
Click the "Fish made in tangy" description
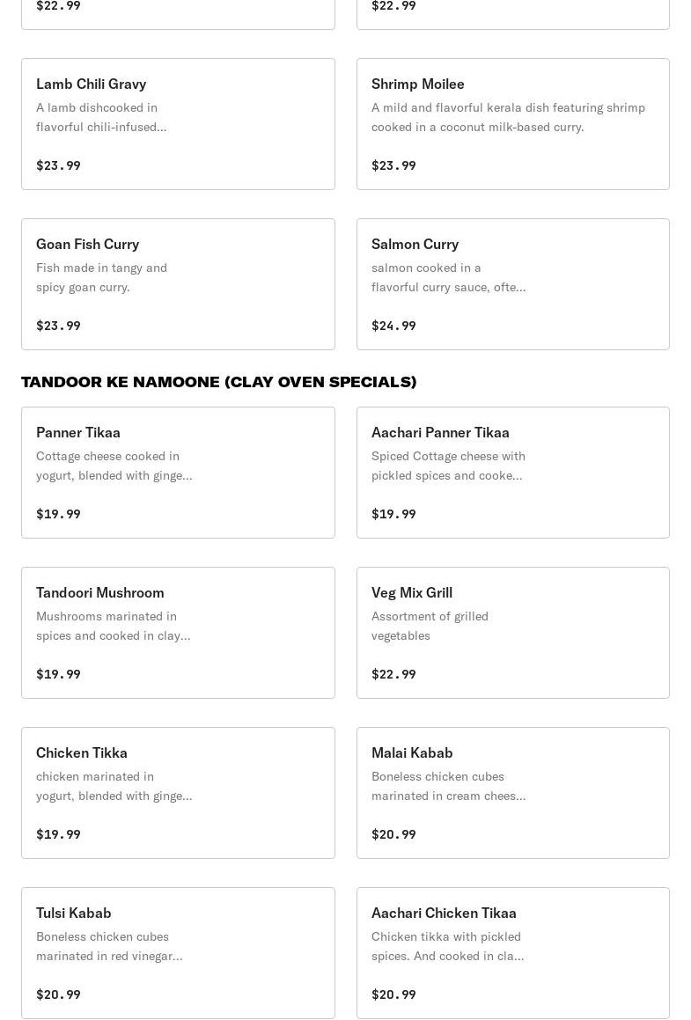tap(101, 277)
